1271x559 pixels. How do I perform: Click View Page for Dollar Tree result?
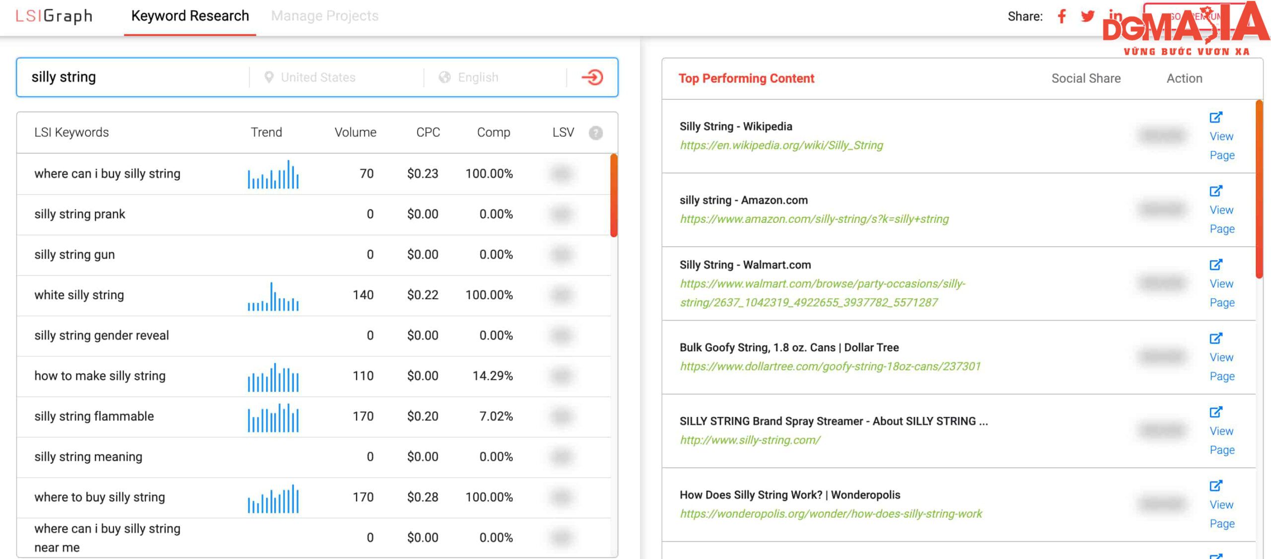[x=1222, y=367]
